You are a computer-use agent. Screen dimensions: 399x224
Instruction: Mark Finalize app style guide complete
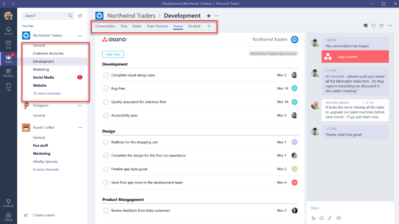(106, 169)
